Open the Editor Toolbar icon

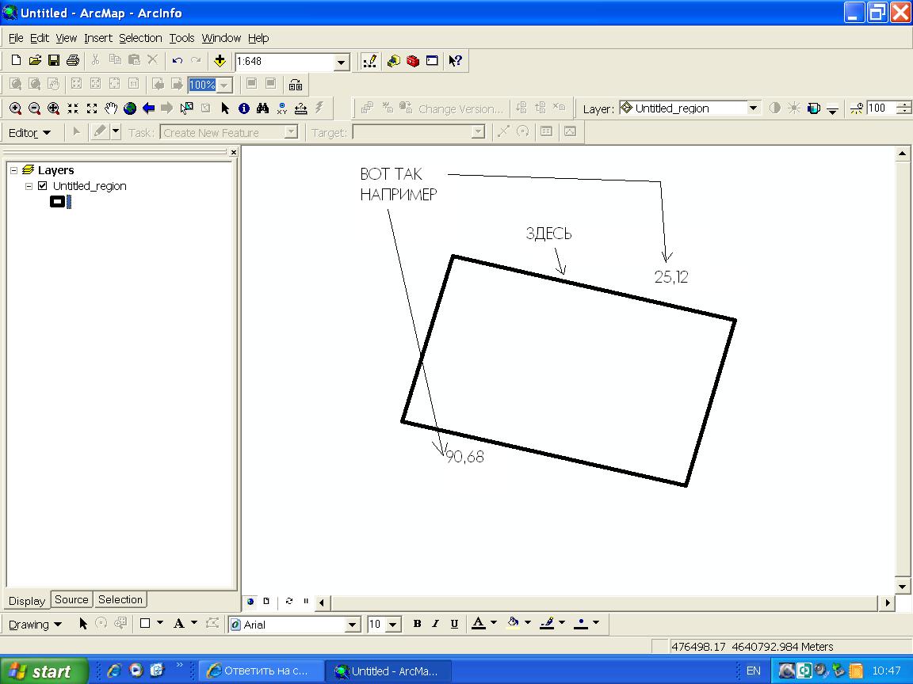370,61
